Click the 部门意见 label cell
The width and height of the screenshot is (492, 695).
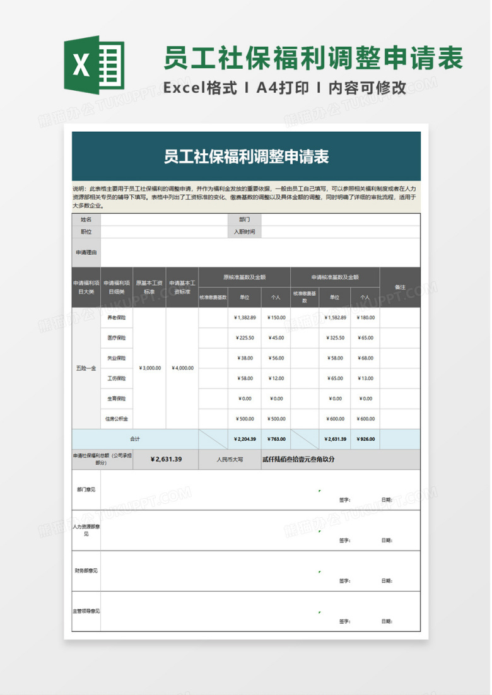[86, 490]
